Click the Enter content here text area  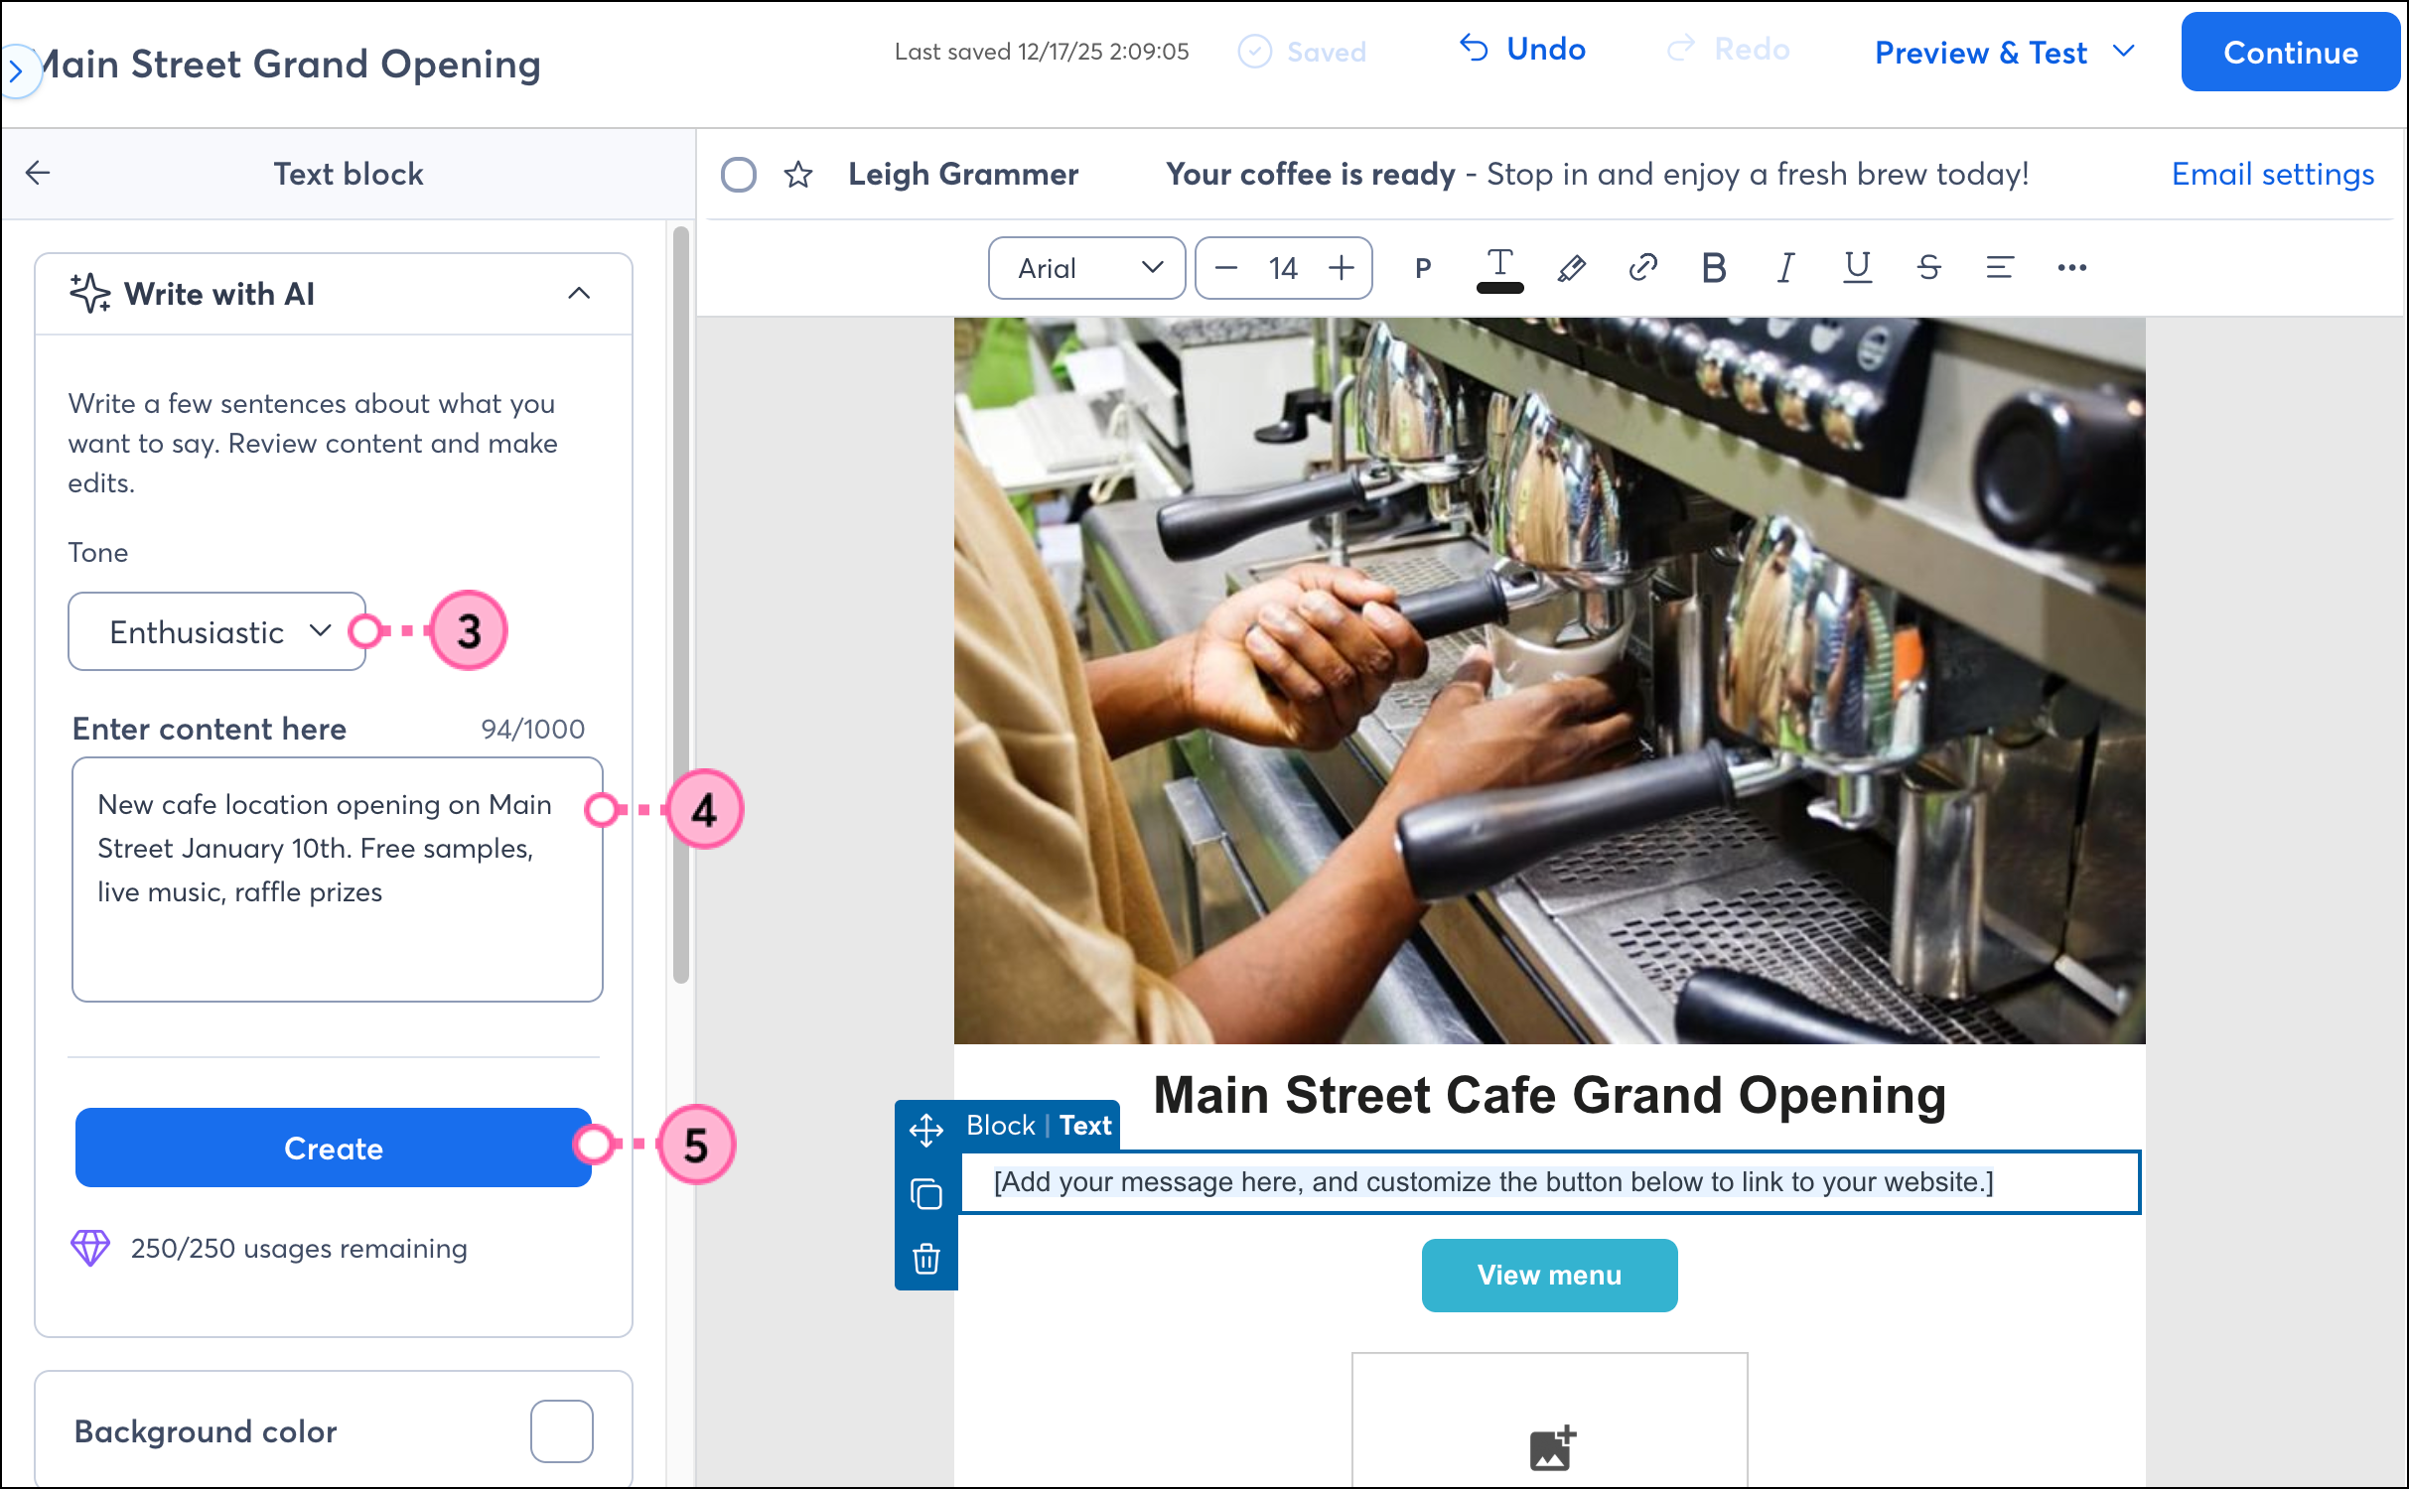point(337,880)
